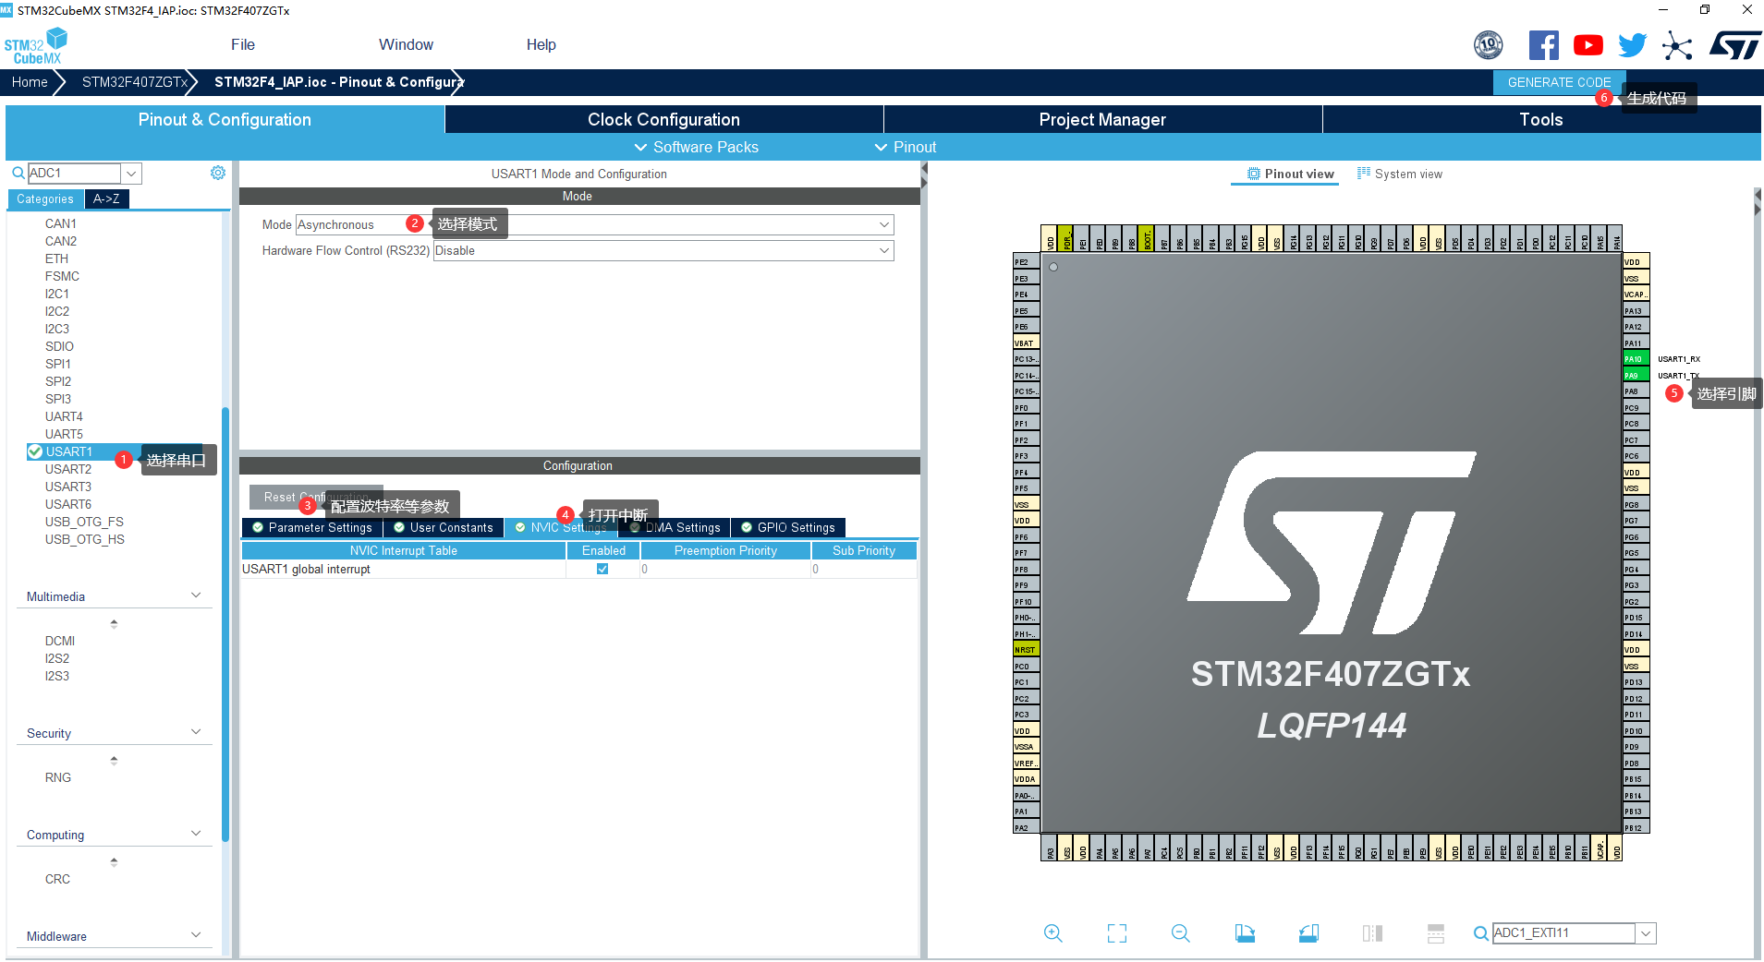The image size is (1764, 962).
Task: Toggle horizontal split layout icon
Action: click(1435, 933)
